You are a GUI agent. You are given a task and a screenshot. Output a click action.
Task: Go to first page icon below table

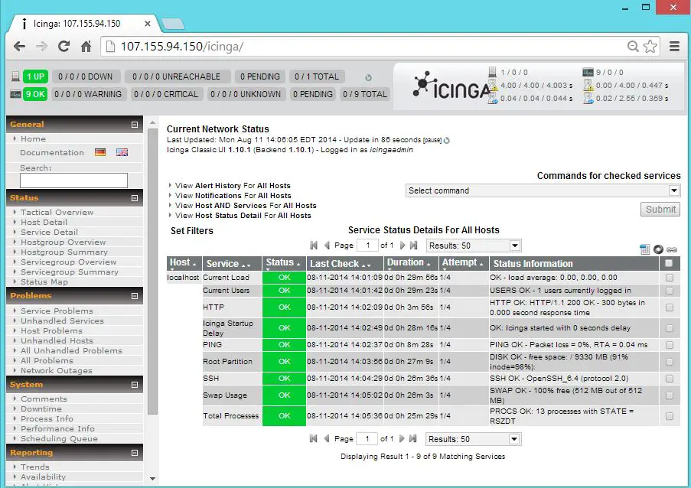click(313, 439)
